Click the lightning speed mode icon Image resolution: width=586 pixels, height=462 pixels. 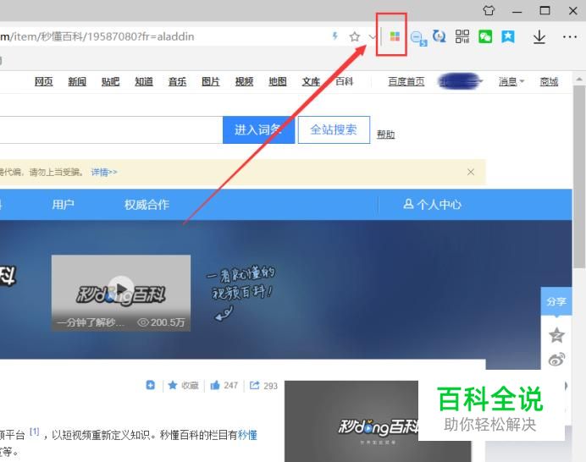(x=335, y=36)
